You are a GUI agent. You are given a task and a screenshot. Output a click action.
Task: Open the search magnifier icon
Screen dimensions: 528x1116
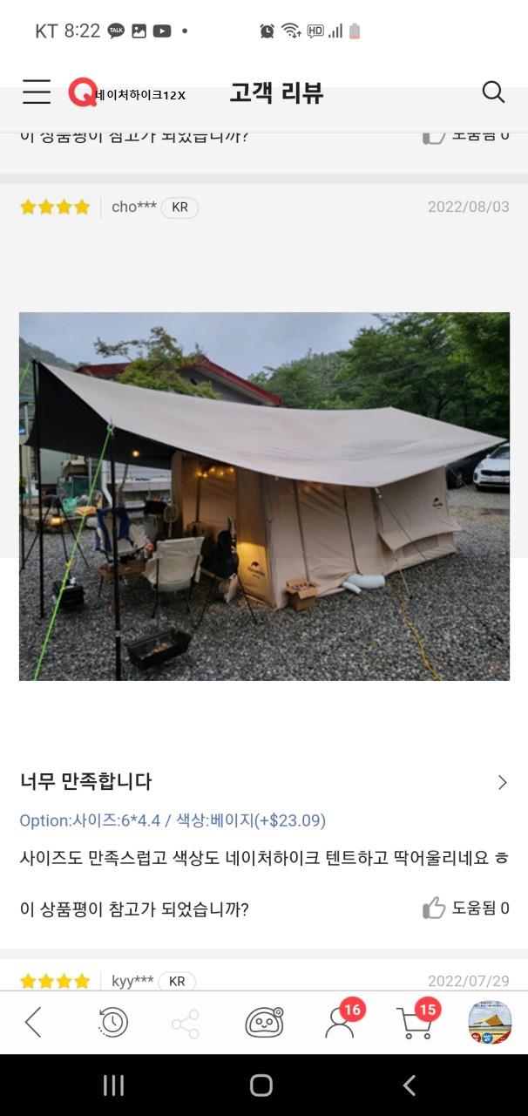(x=493, y=92)
